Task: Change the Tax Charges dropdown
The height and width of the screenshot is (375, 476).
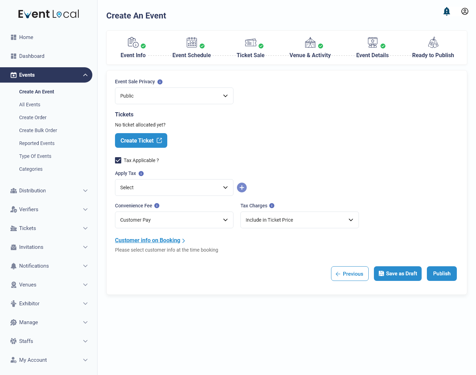Action: click(299, 220)
